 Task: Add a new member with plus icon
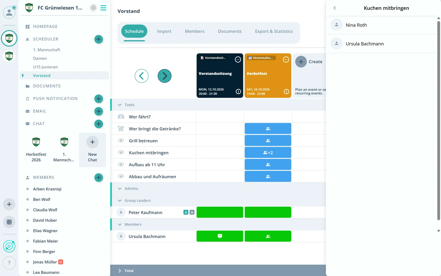99,177
